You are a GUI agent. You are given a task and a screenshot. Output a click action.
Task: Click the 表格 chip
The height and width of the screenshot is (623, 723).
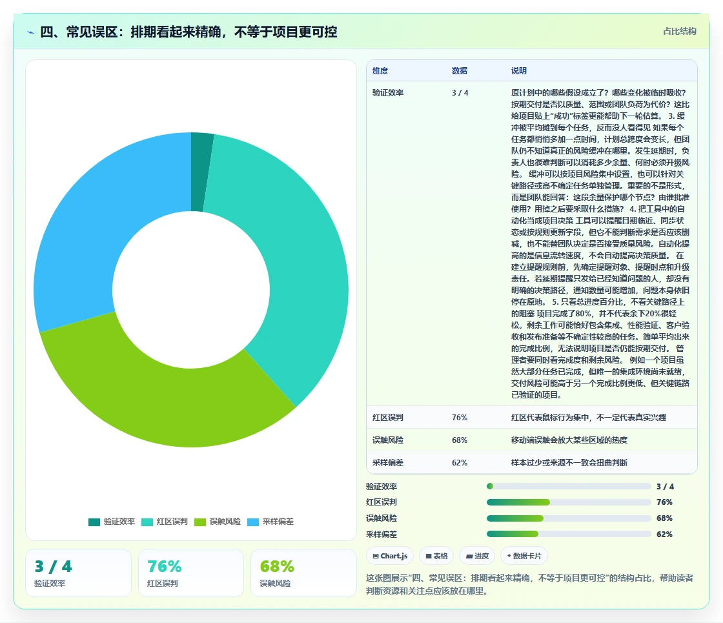[436, 556]
